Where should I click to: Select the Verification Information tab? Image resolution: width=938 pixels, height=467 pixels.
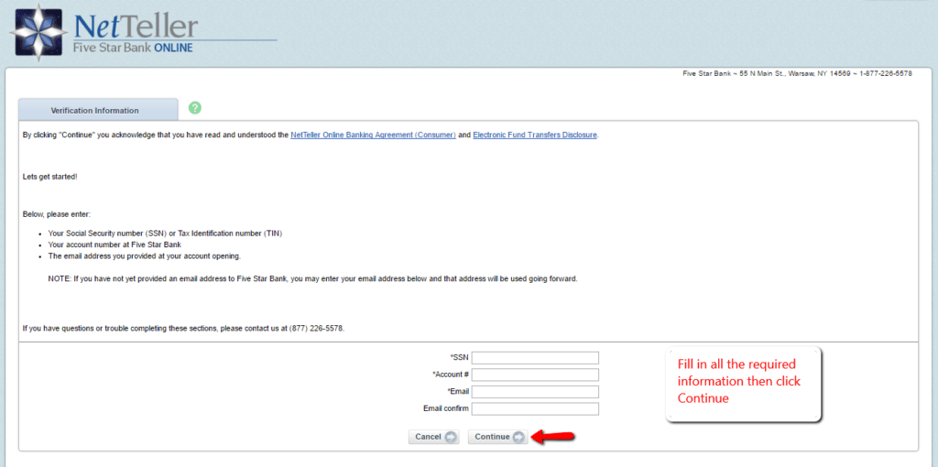click(x=98, y=110)
